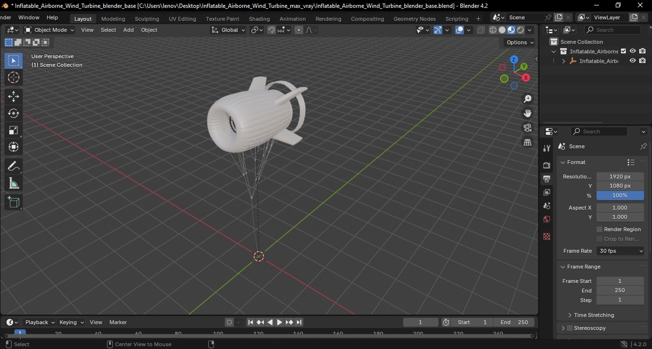Jump to the last frame
Screen dimensions: 652x349
click(x=299, y=322)
